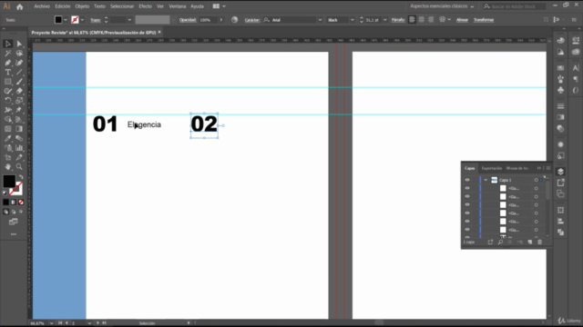
Task: Select the Rectangle tool
Action: coord(8,82)
